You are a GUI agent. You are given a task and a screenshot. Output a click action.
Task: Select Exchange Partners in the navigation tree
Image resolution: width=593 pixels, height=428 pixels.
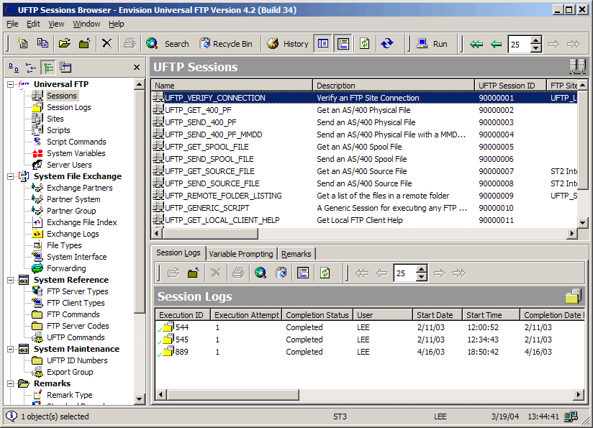[79, 188]
